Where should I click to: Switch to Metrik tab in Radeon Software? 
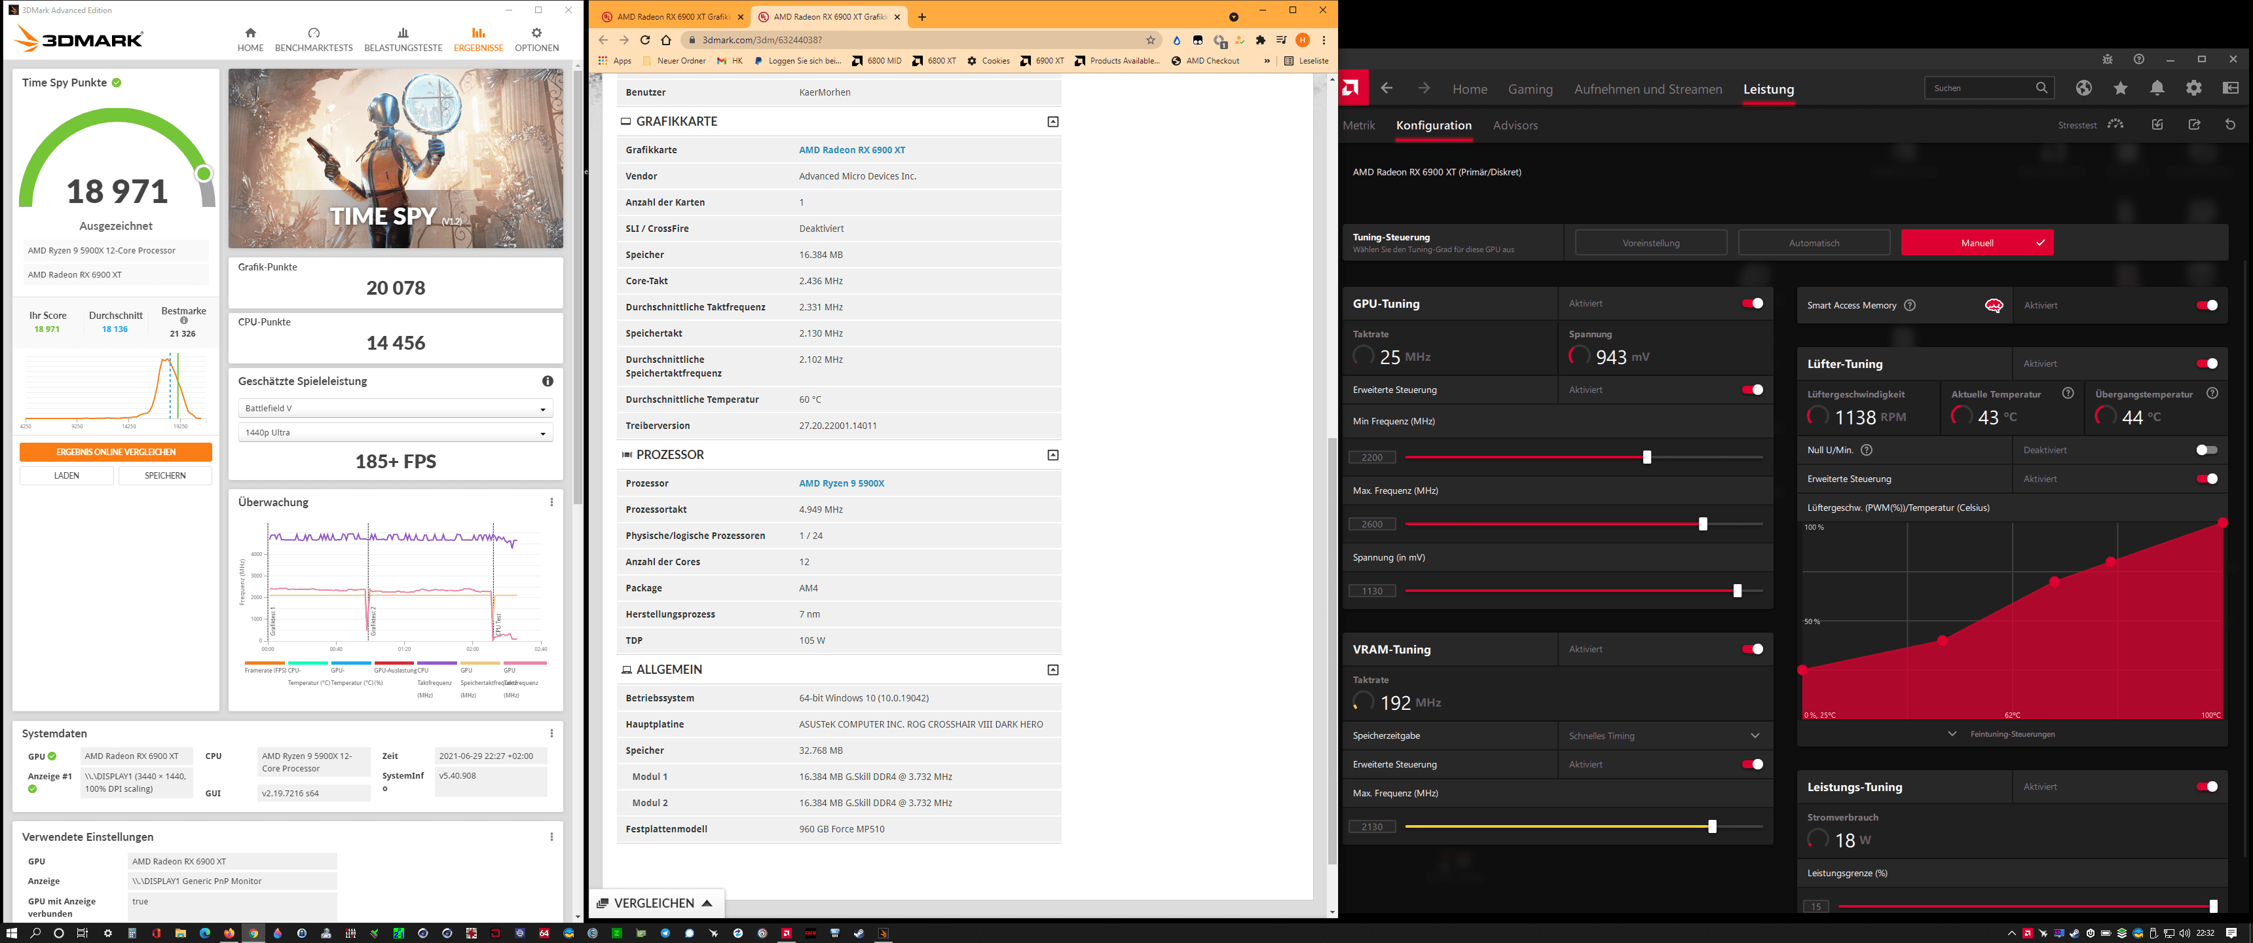tap(1358, 125)
